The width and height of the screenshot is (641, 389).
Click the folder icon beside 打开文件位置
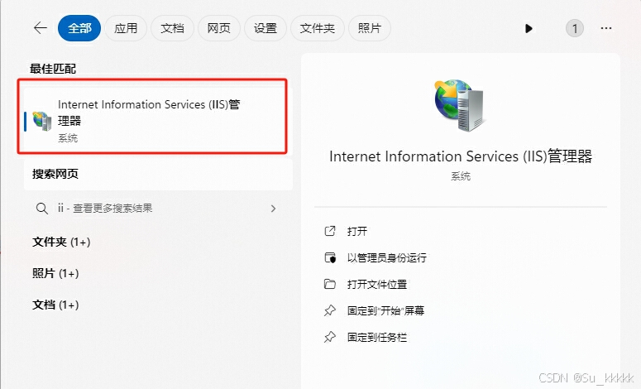coord(330,284)
